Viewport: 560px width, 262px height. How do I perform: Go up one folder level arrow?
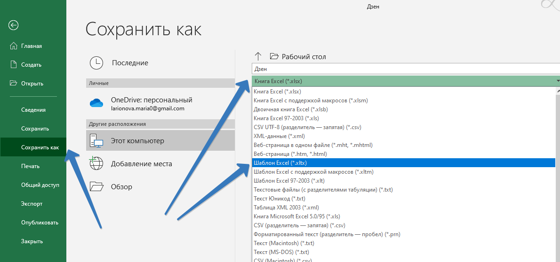click(x=258, y=56)
